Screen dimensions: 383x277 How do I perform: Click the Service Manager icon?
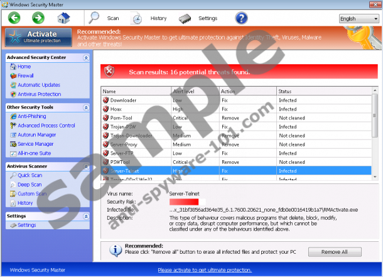[13, 144]
